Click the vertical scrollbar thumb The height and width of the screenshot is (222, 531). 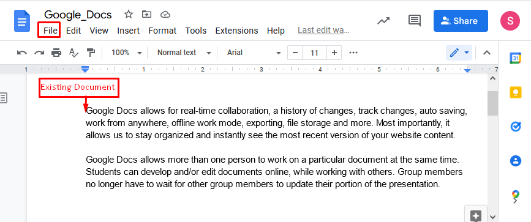click(493, 103)
